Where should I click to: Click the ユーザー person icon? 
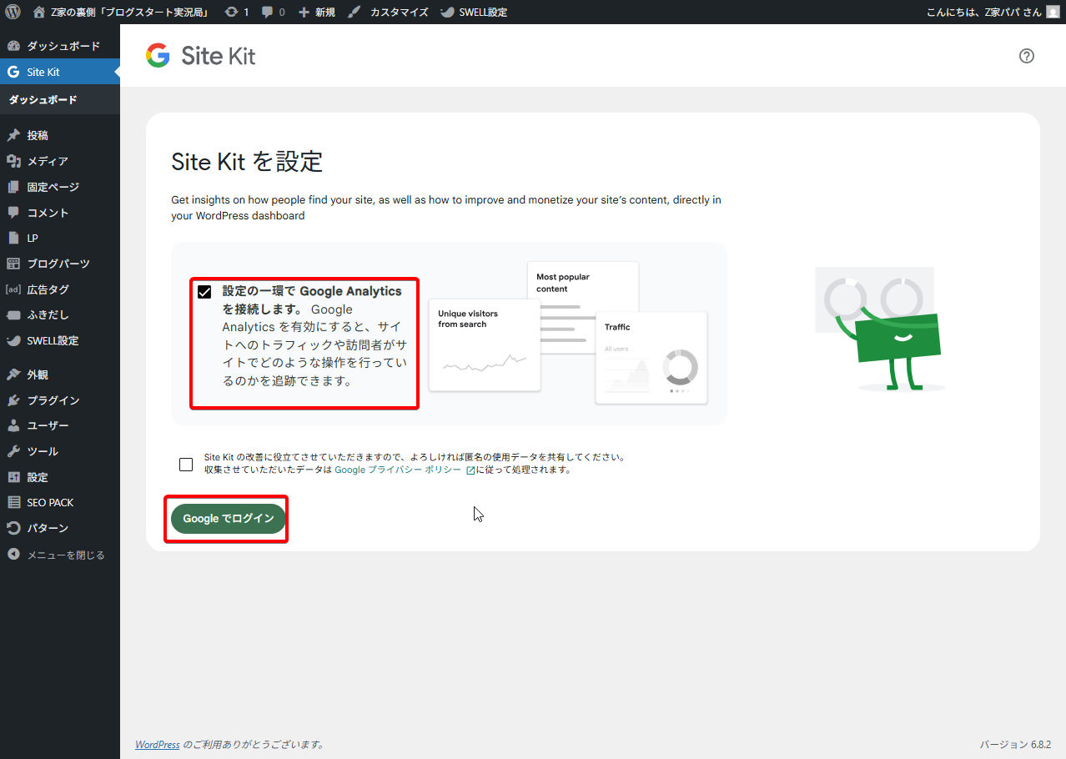[13, 425]
